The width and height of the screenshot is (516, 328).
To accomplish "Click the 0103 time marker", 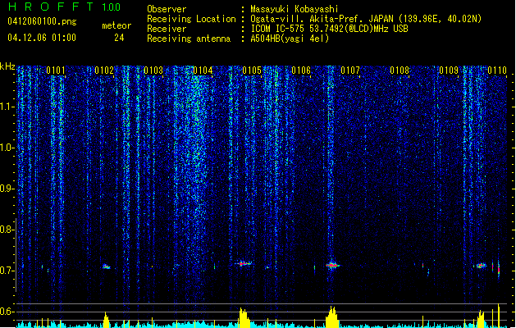I will coord(153,71).
